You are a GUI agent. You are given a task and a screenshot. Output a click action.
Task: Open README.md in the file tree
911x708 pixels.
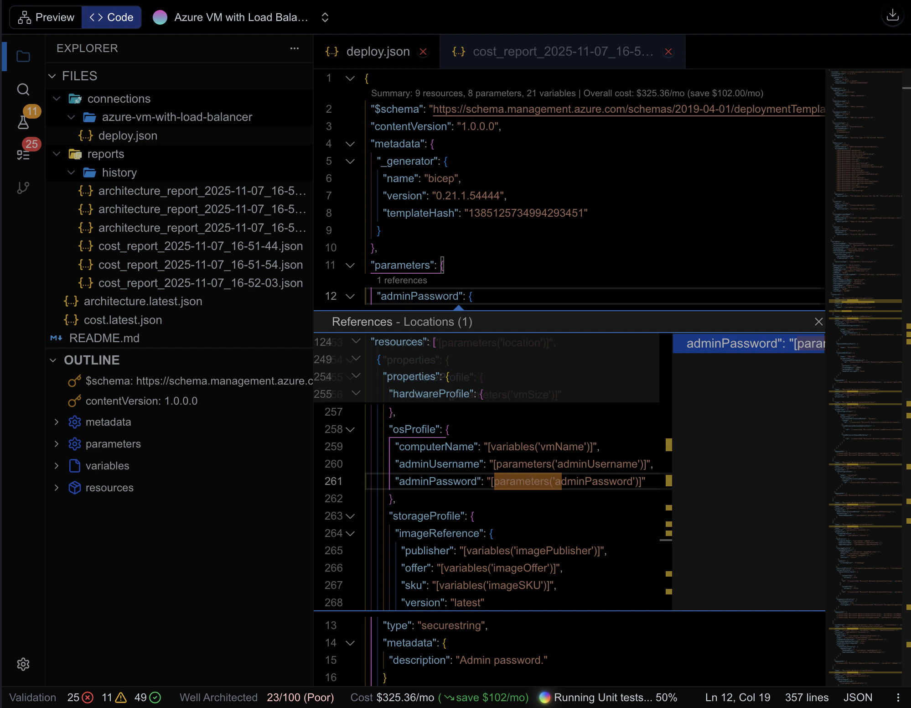point(104,338)
